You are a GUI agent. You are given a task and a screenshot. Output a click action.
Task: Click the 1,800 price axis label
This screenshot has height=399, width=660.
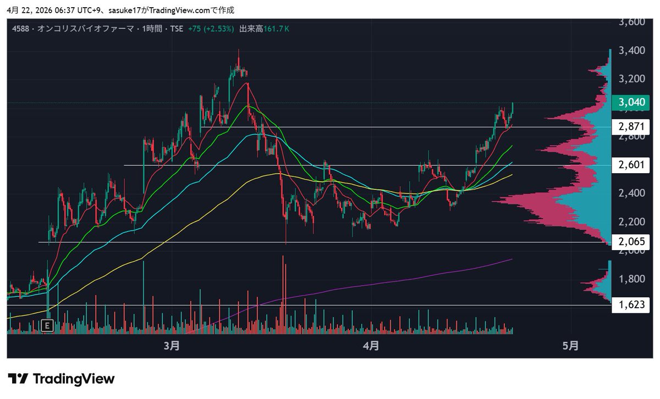[631, 279]
